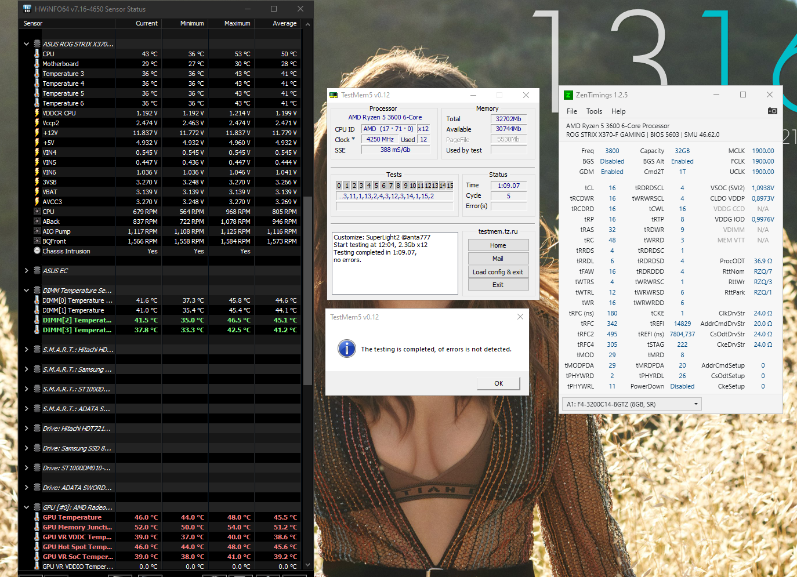Screen dimensions: 797x577
Task: Click the thermometer icon of DIMM[2] Temperature
Action: click(37, 320)
